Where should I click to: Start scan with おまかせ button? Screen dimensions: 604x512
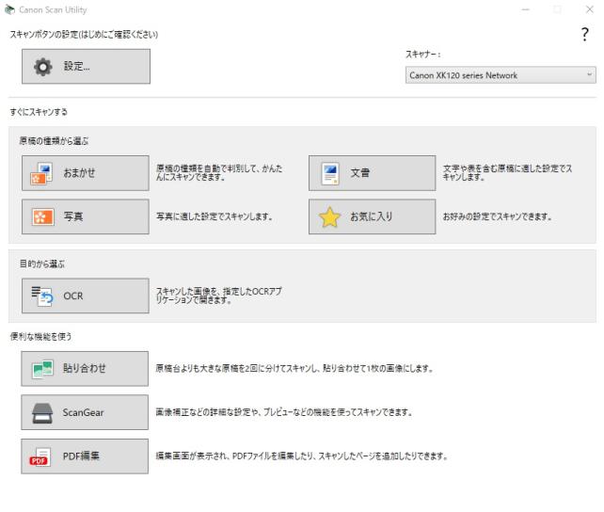(x=85, y=173)
